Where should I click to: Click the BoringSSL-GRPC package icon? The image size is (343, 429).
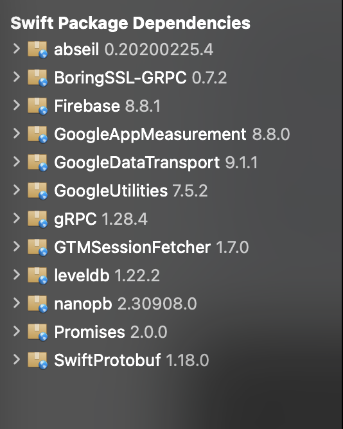[x=37, y=78]
